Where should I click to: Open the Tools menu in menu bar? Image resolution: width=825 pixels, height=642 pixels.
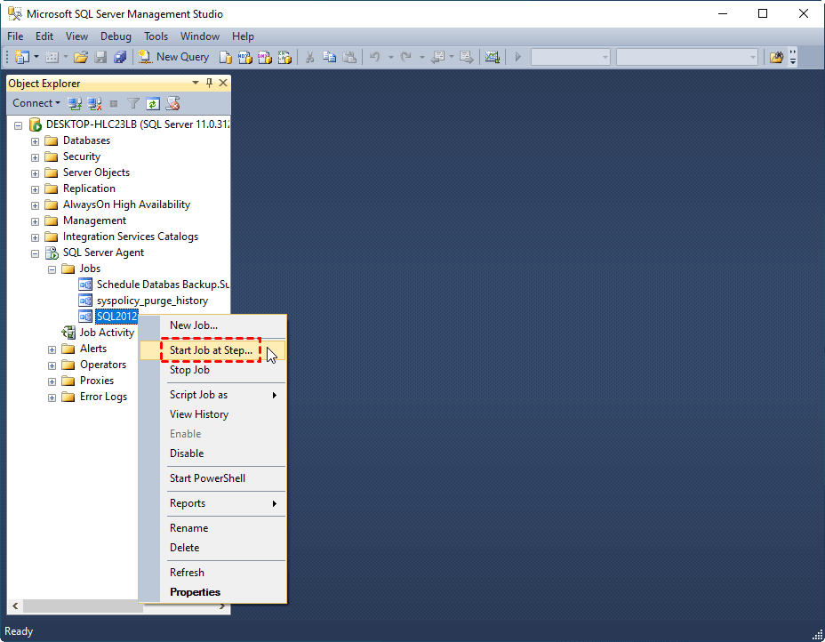click(156, 36)
